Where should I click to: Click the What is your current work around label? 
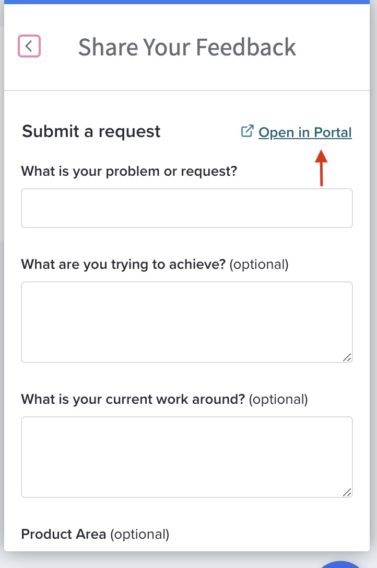click(133, 399)
